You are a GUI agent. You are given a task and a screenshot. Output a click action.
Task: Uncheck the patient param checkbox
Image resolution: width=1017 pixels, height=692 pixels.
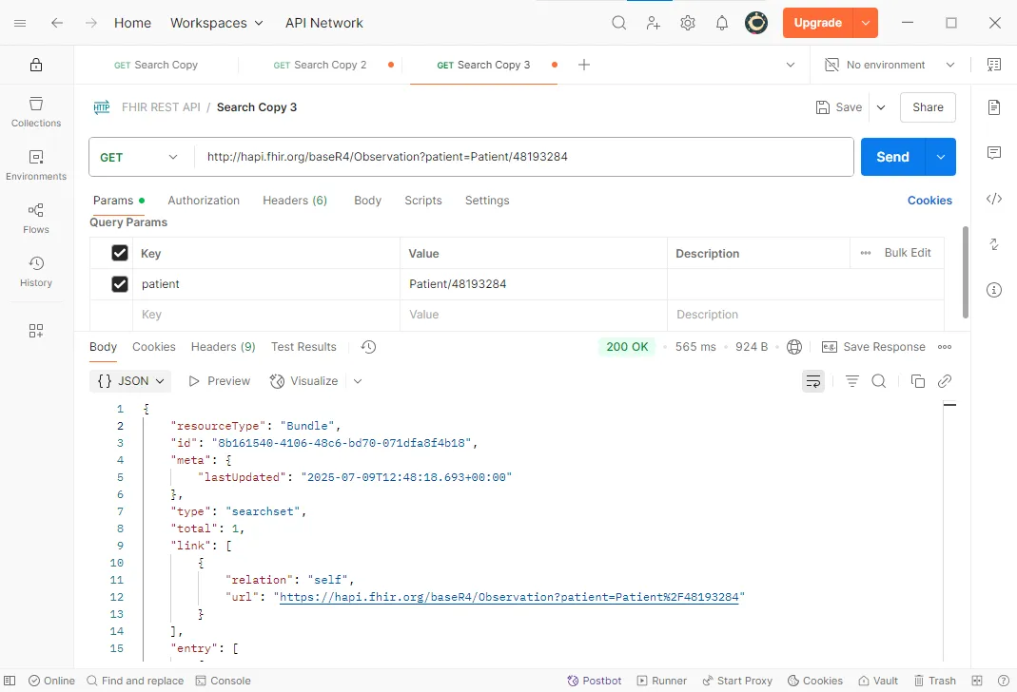pyautogui.click(x=119, y=284)
